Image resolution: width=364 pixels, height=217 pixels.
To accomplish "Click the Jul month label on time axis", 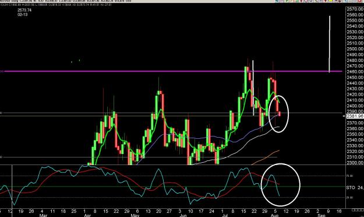I will (225, 215).
